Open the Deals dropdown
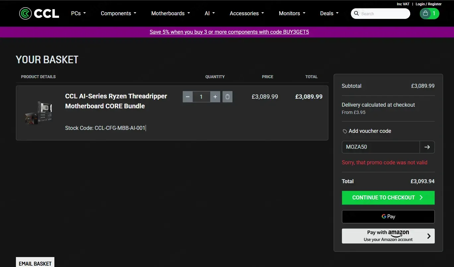This screenshot has height=267, width=454. coord(329,13)
